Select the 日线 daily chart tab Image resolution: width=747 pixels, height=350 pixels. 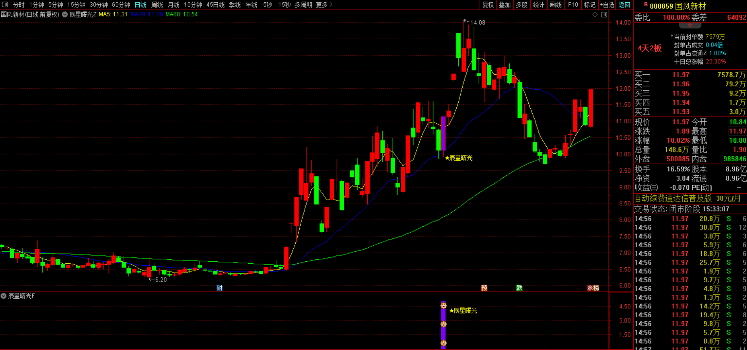pos(140,5)
